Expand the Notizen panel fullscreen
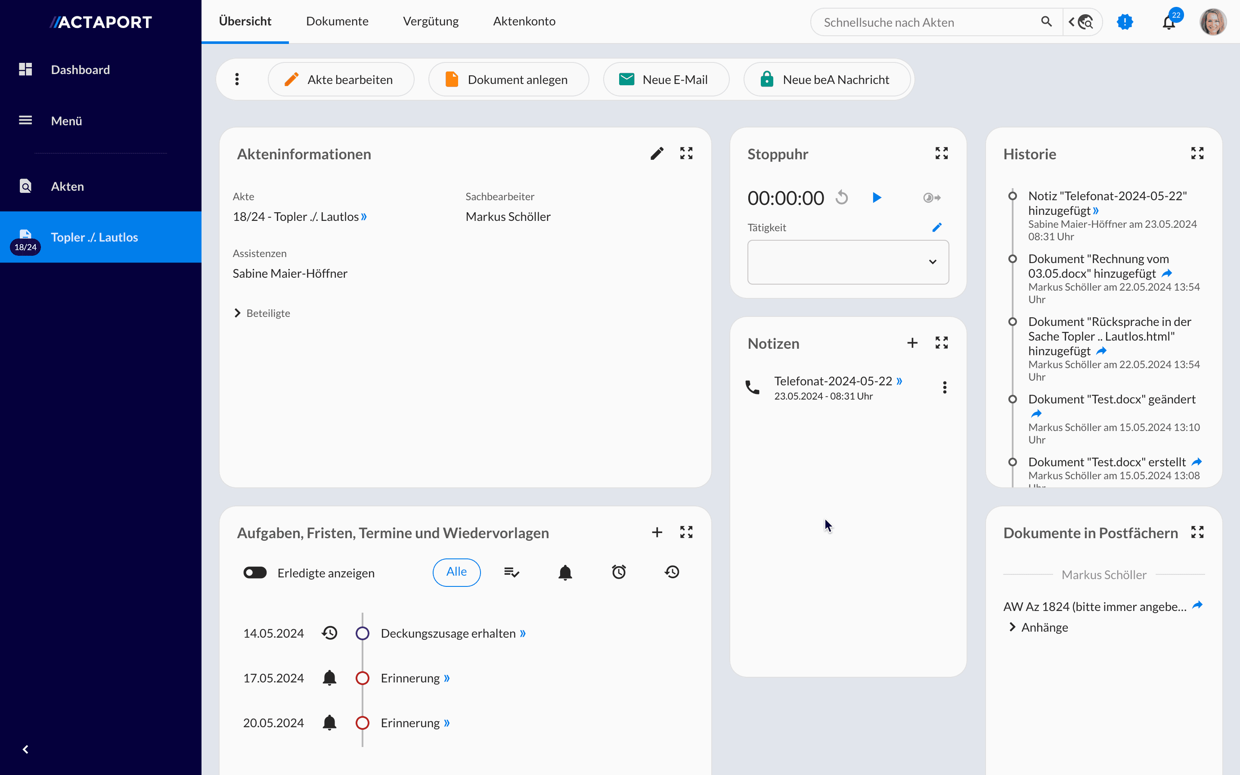 [x=941, y=343]
